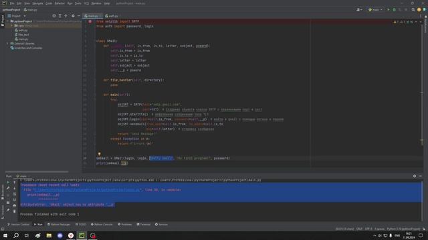Viewport: 428px width, 240px height.
Task: Open the View menu
Action: click(27, 3)
